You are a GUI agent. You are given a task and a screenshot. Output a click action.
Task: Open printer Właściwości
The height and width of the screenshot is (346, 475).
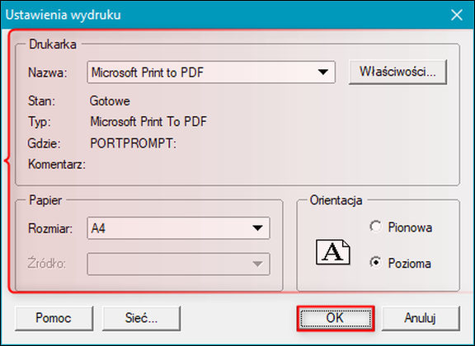pos(397,72)
